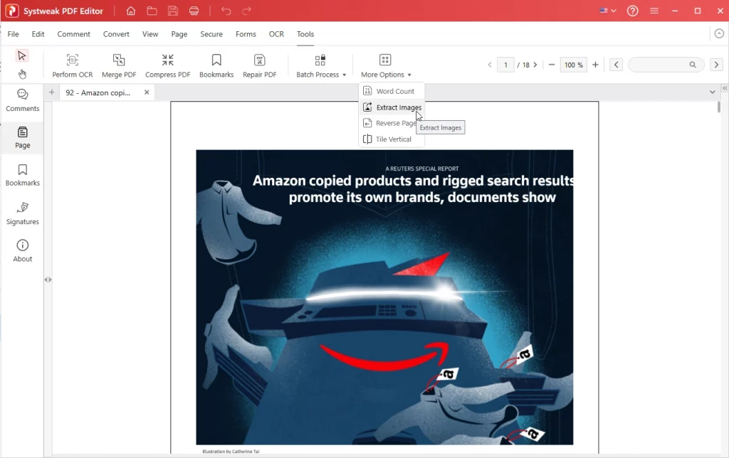Open Signatures sidebar panel
The height and width of the screenshot is (458, 729).
coord(22,213)
